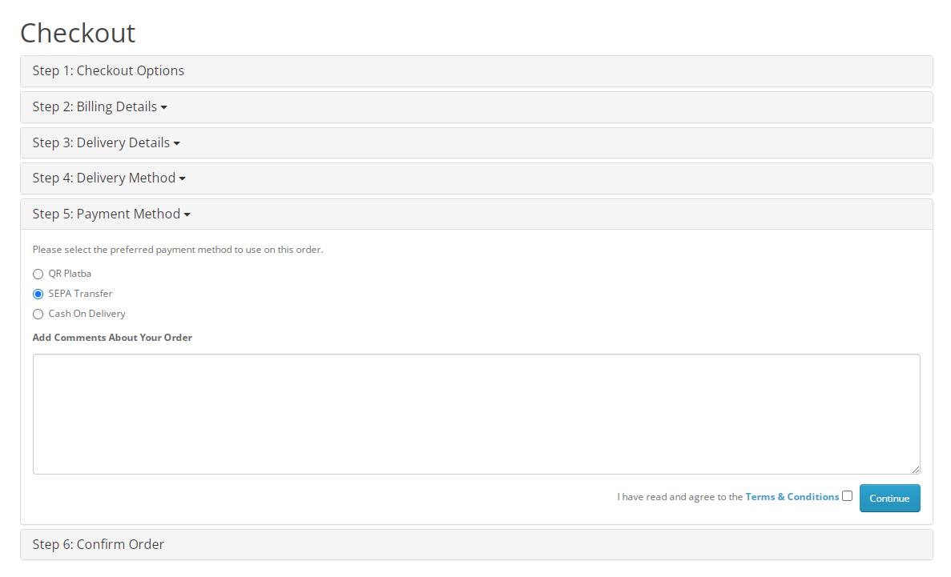Focus the order comments text area

pos(476,414)
